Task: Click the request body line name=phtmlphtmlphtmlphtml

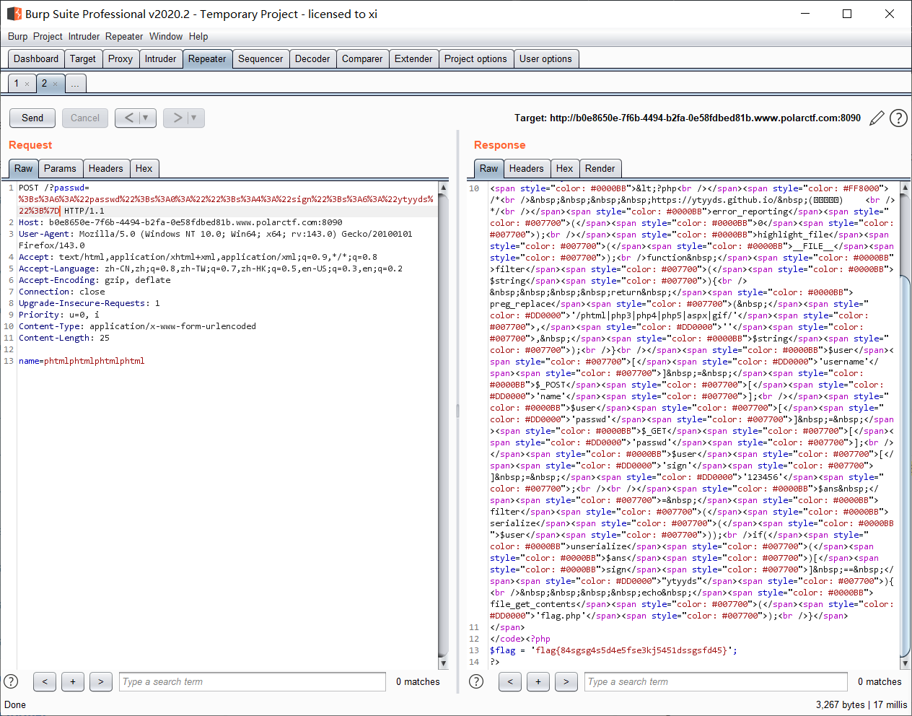Action: click(x=82, y=361)
